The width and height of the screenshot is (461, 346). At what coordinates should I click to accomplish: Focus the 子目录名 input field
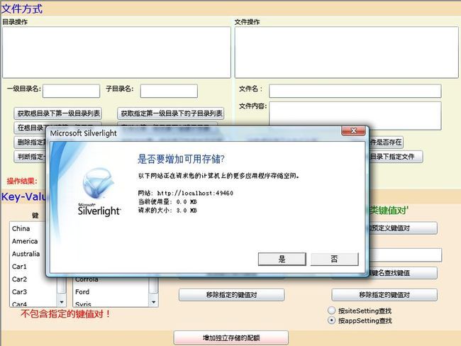point(169,91)
